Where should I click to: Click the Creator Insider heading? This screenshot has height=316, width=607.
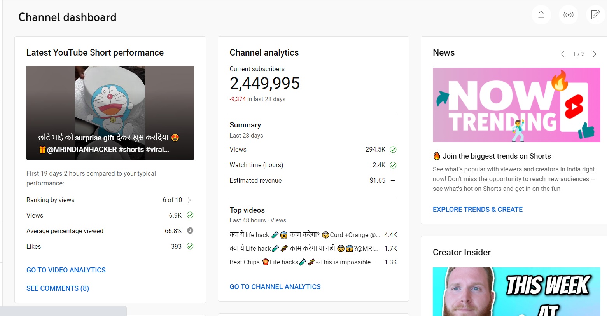pyautogui.click(x=462, y=252)
